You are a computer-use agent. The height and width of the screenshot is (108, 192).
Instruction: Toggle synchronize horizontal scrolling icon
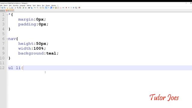43,8
